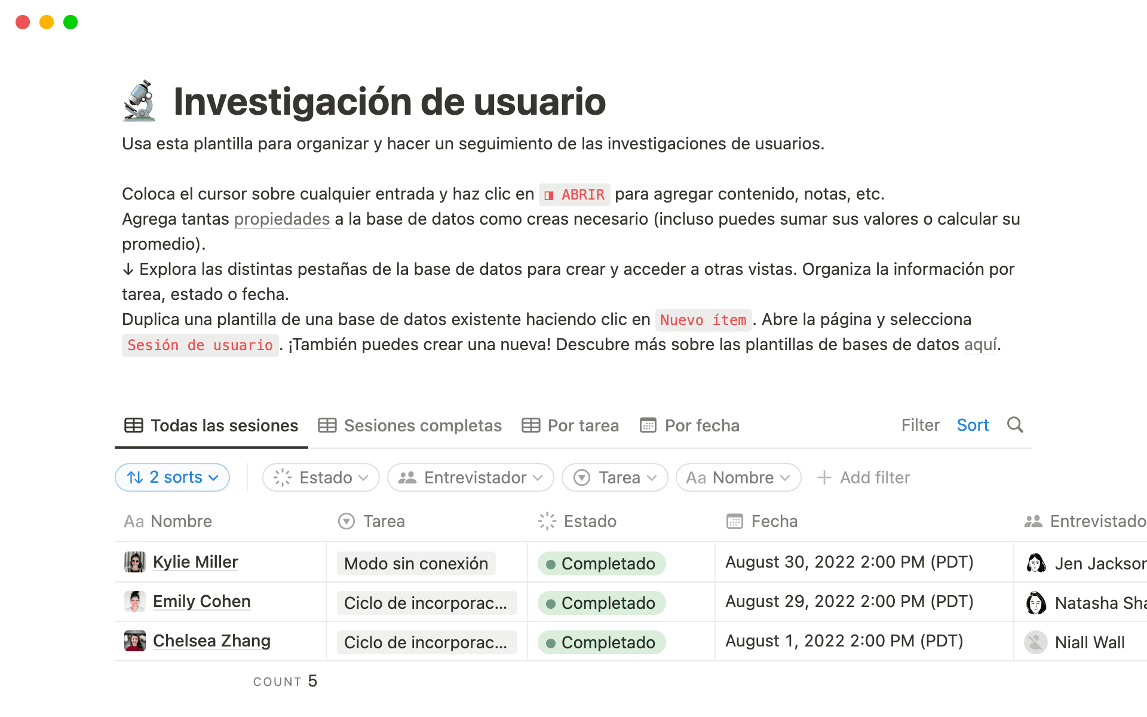Viewport: 1147px width, 717px height.
Task: Click Emily Cohen's avatar thumbnail
Action: pos(136,602)
